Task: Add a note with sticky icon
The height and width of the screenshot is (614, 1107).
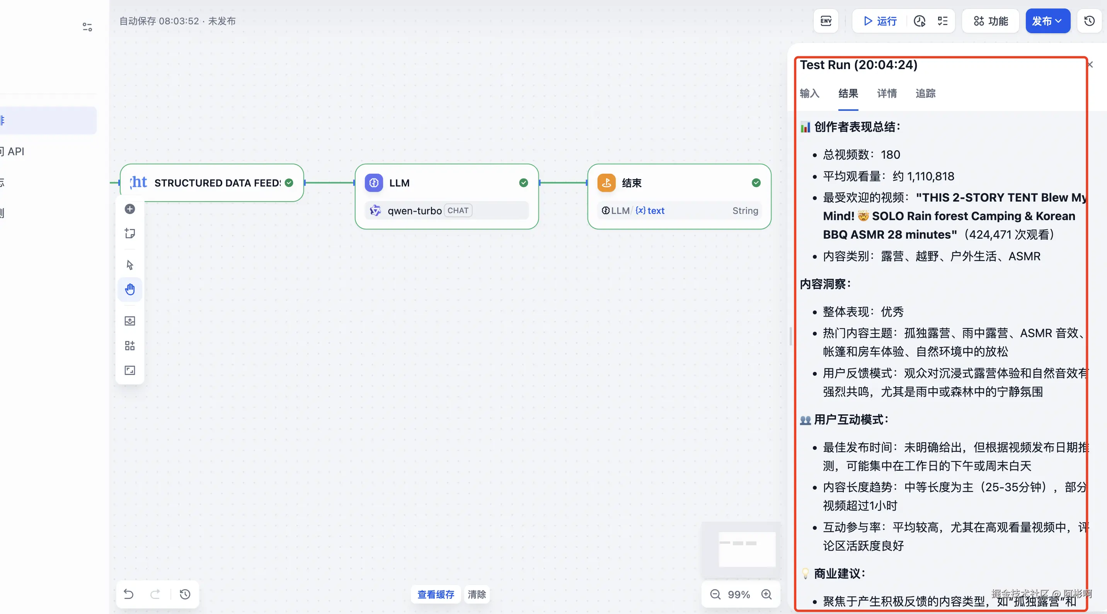Action: click(x=130, y=233)
